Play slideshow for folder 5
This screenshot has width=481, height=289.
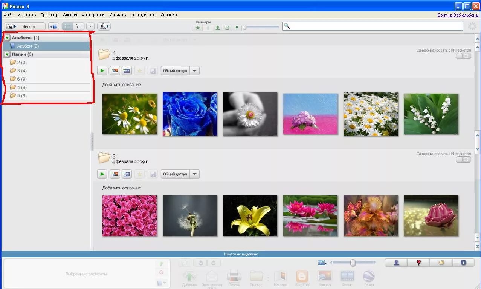[x=102, y=174]
